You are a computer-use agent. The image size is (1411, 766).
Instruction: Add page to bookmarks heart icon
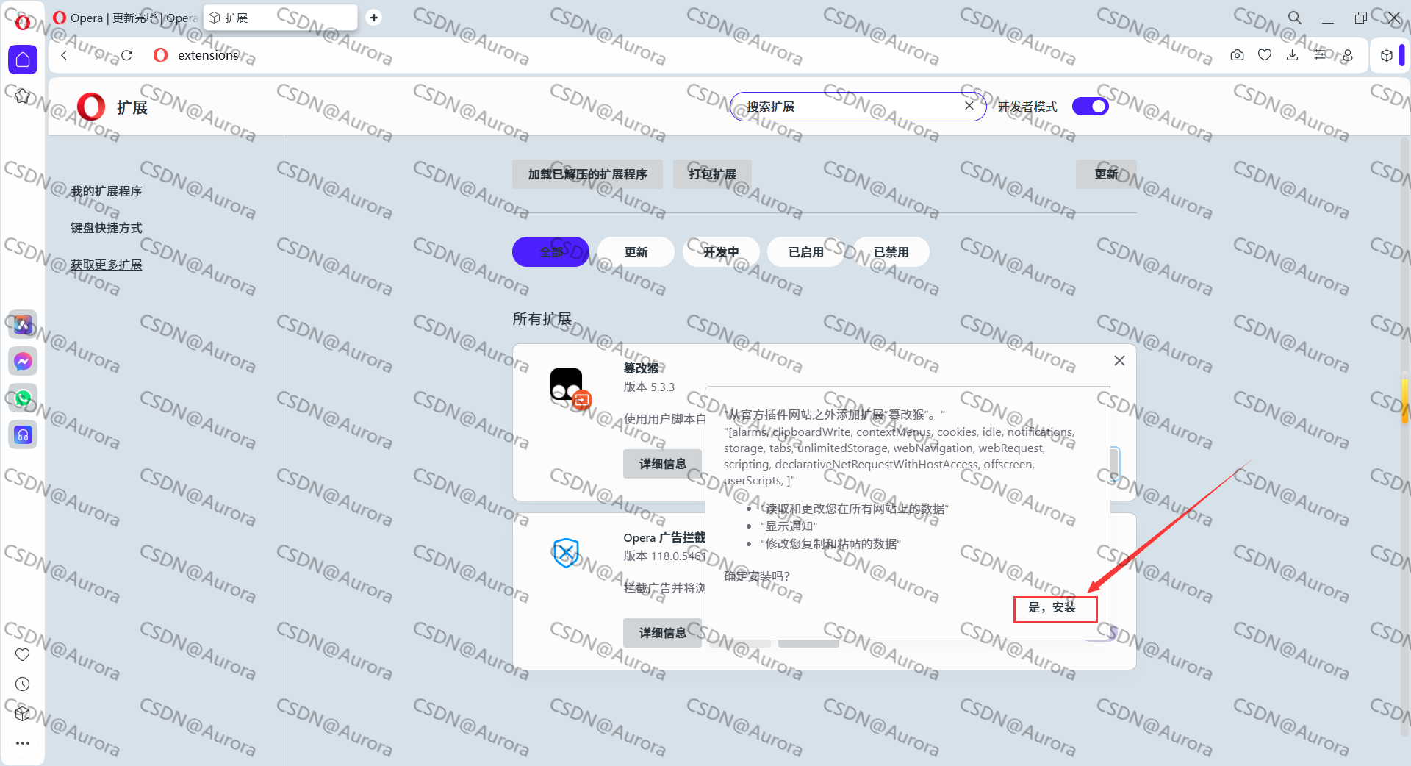[1265, 55]
